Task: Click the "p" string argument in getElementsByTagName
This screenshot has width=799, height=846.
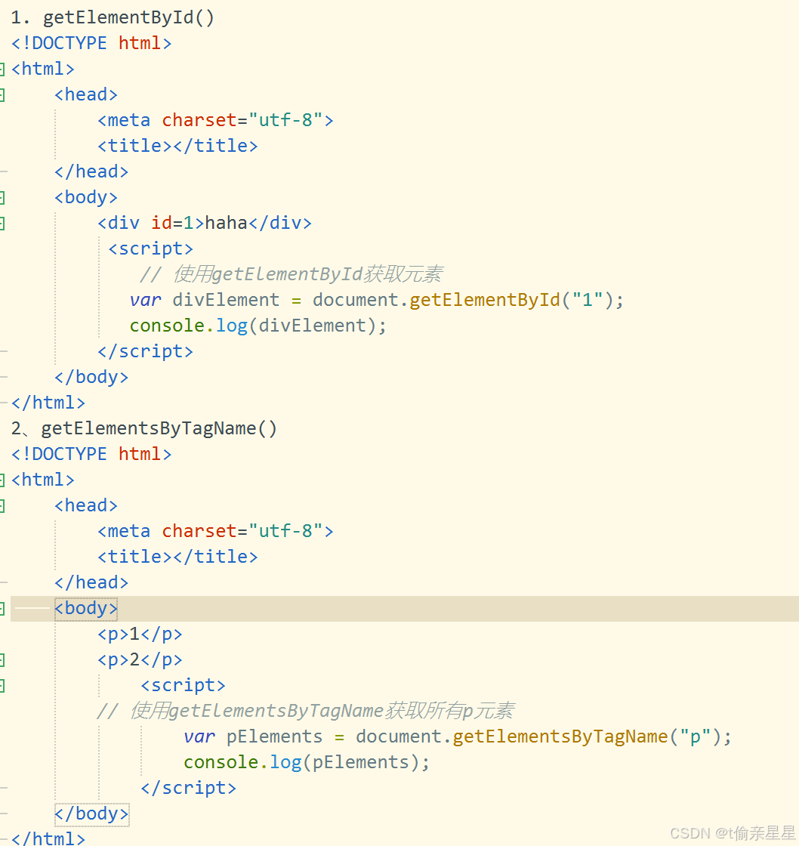Action: pyautogui.click(x=695, y=736)
